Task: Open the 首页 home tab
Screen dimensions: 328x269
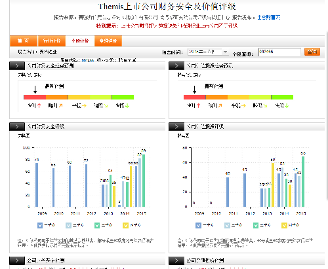Action: pyautogui.click(x=24, y=41)
